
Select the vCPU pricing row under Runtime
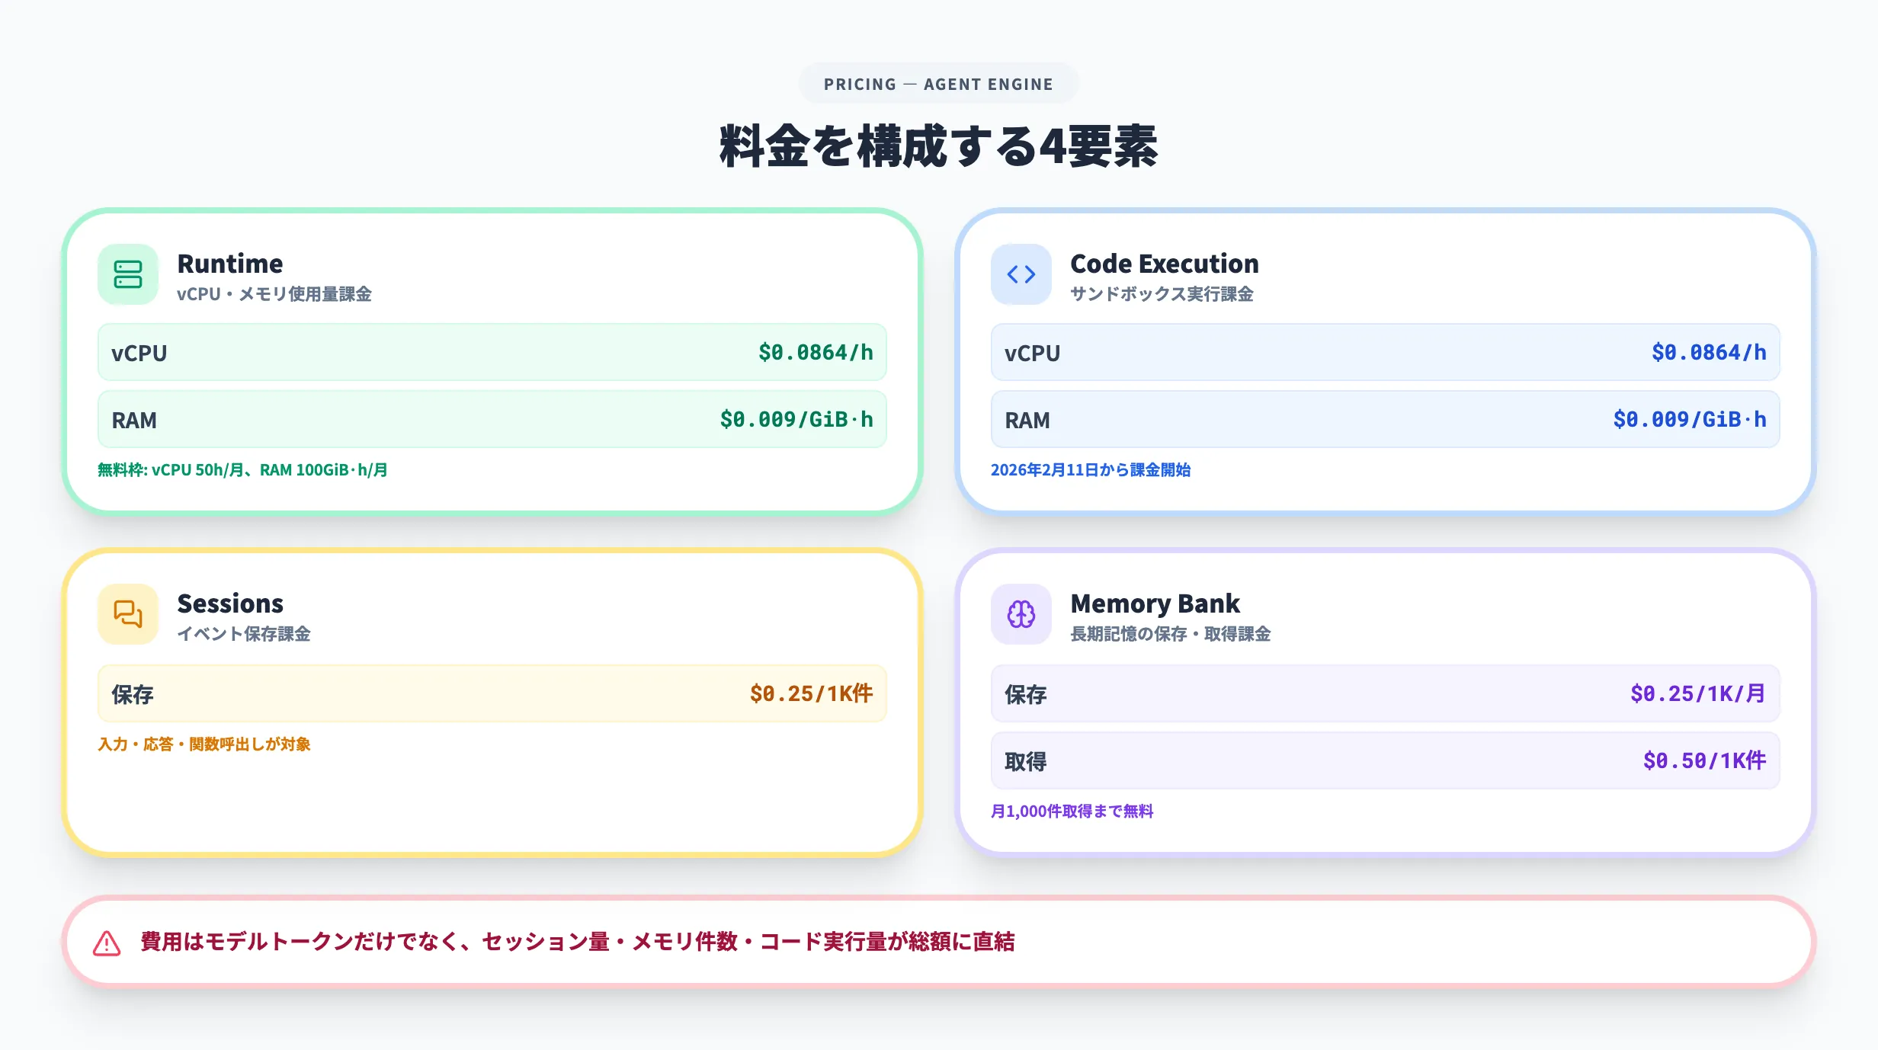(492, 352)
